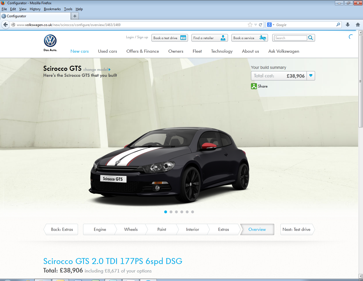Click the person icon in Find a retailer
Screen dimensions: 363x281
223,38
